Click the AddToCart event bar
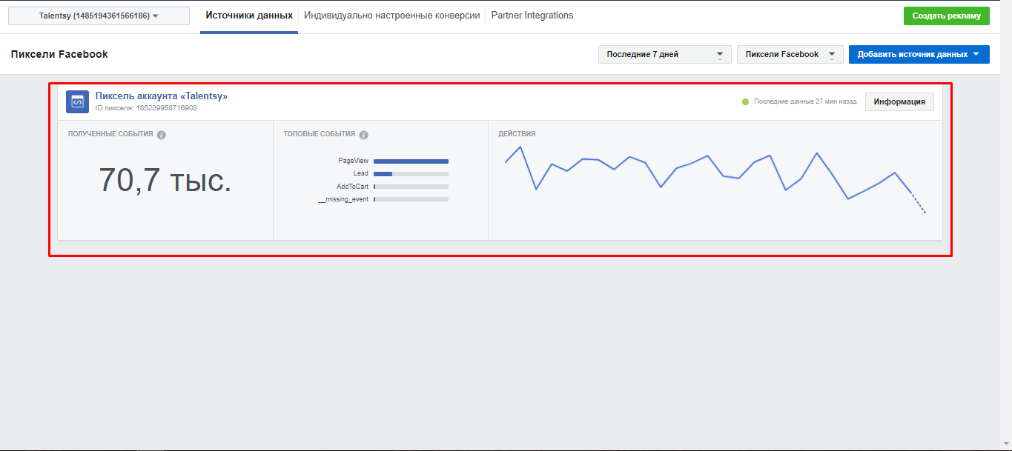This screenshot has width=1012, height=451. pos(411,187)
